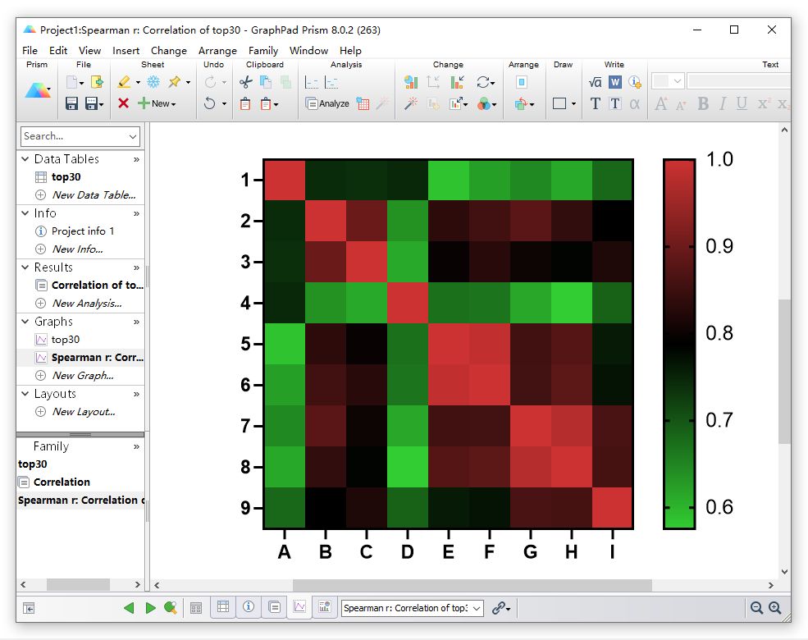Switch to layout sheet view icon
The height and width of the screenshot is (640, 808).
(325, 606)
